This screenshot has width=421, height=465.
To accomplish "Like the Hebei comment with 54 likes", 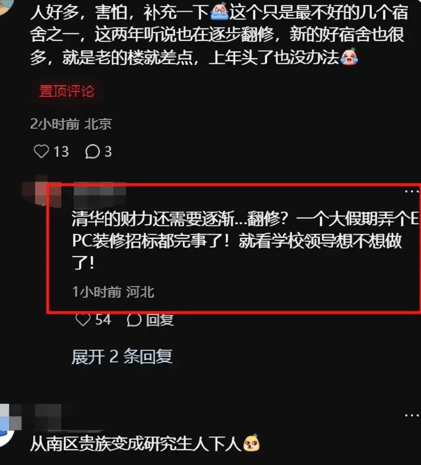I will [83, 320].
